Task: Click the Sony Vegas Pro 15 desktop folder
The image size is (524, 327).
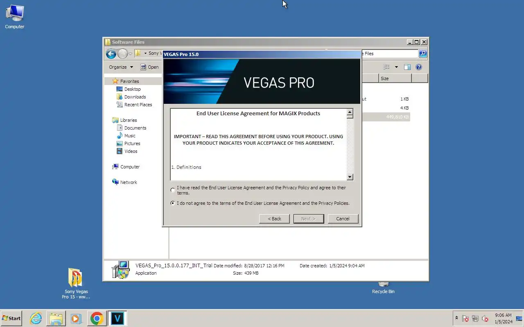Action: [x=76, y=283]
